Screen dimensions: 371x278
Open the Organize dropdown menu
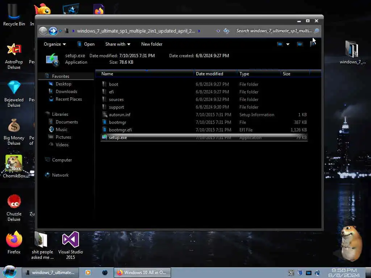pos(55,44)
